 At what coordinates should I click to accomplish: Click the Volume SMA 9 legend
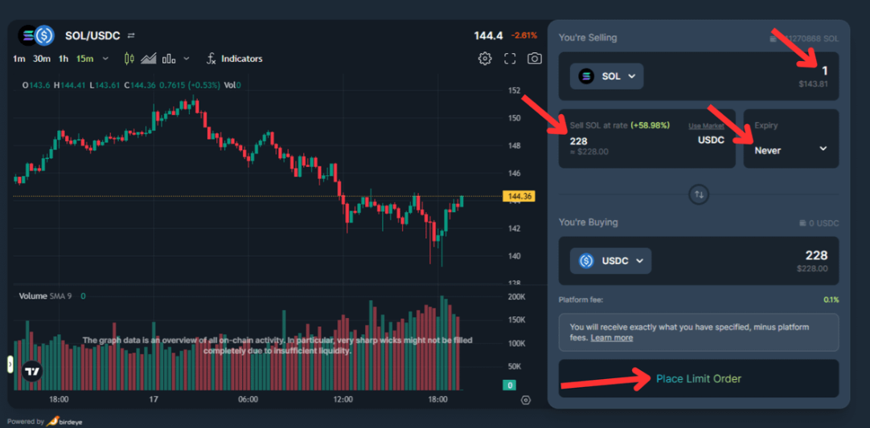46,296
